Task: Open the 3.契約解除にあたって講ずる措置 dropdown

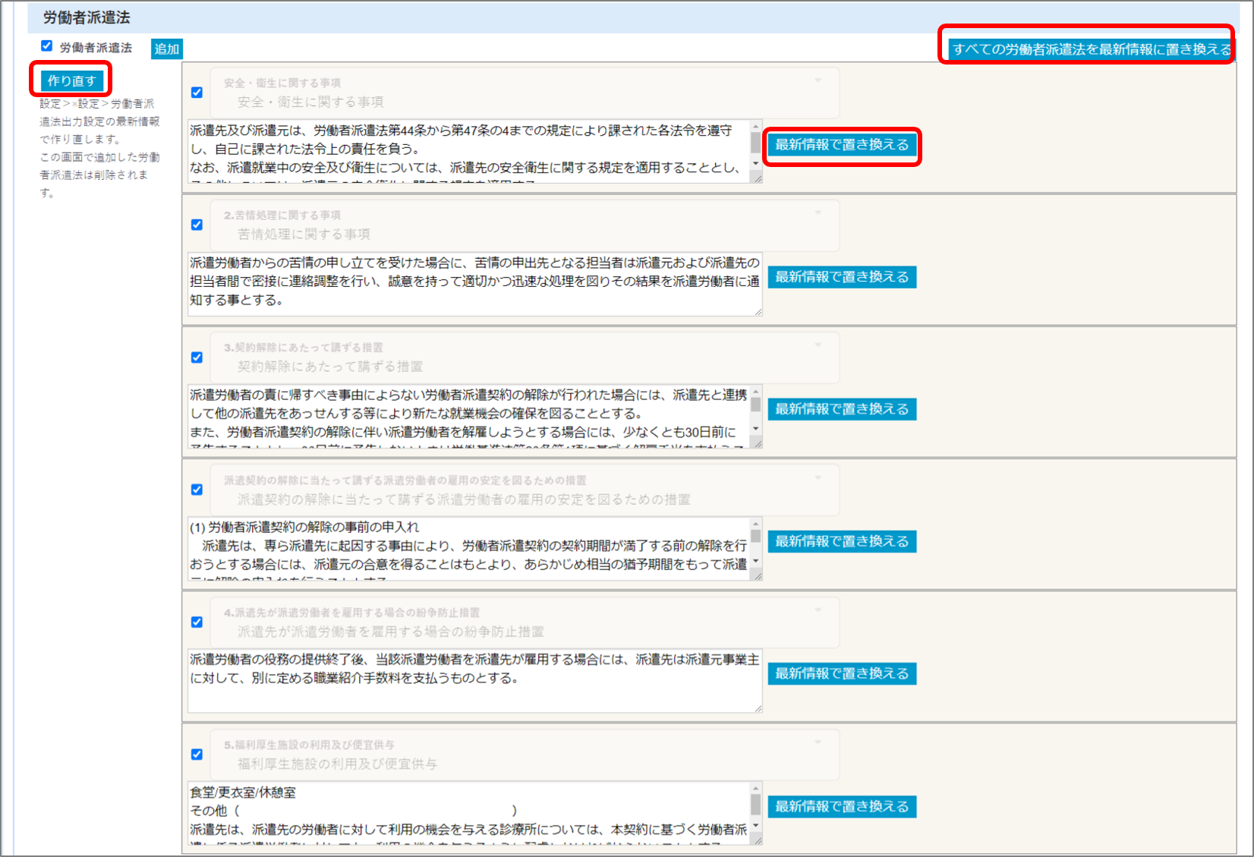Action: [525, 358]
